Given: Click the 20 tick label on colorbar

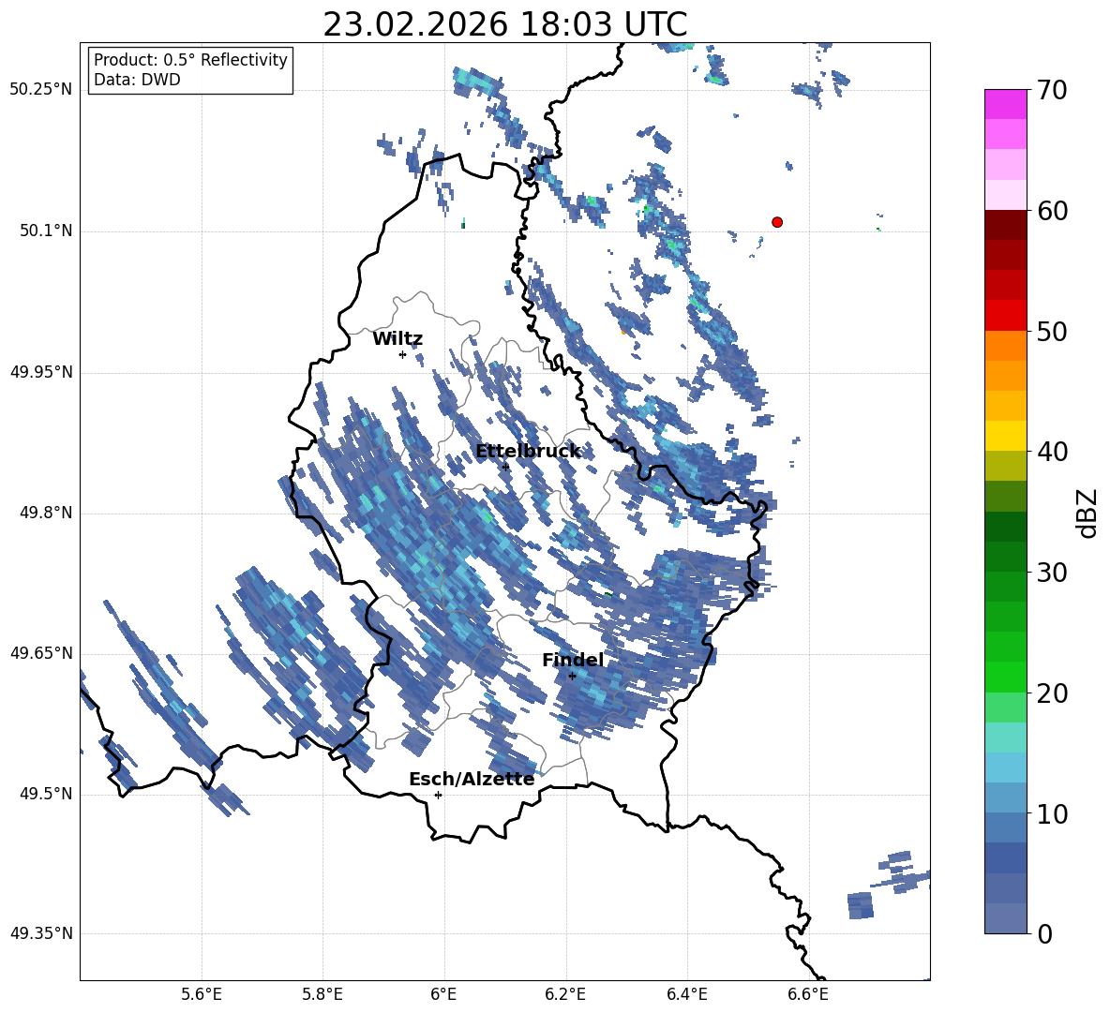Looking at the screenshot, I should (x=1052, y=693).
